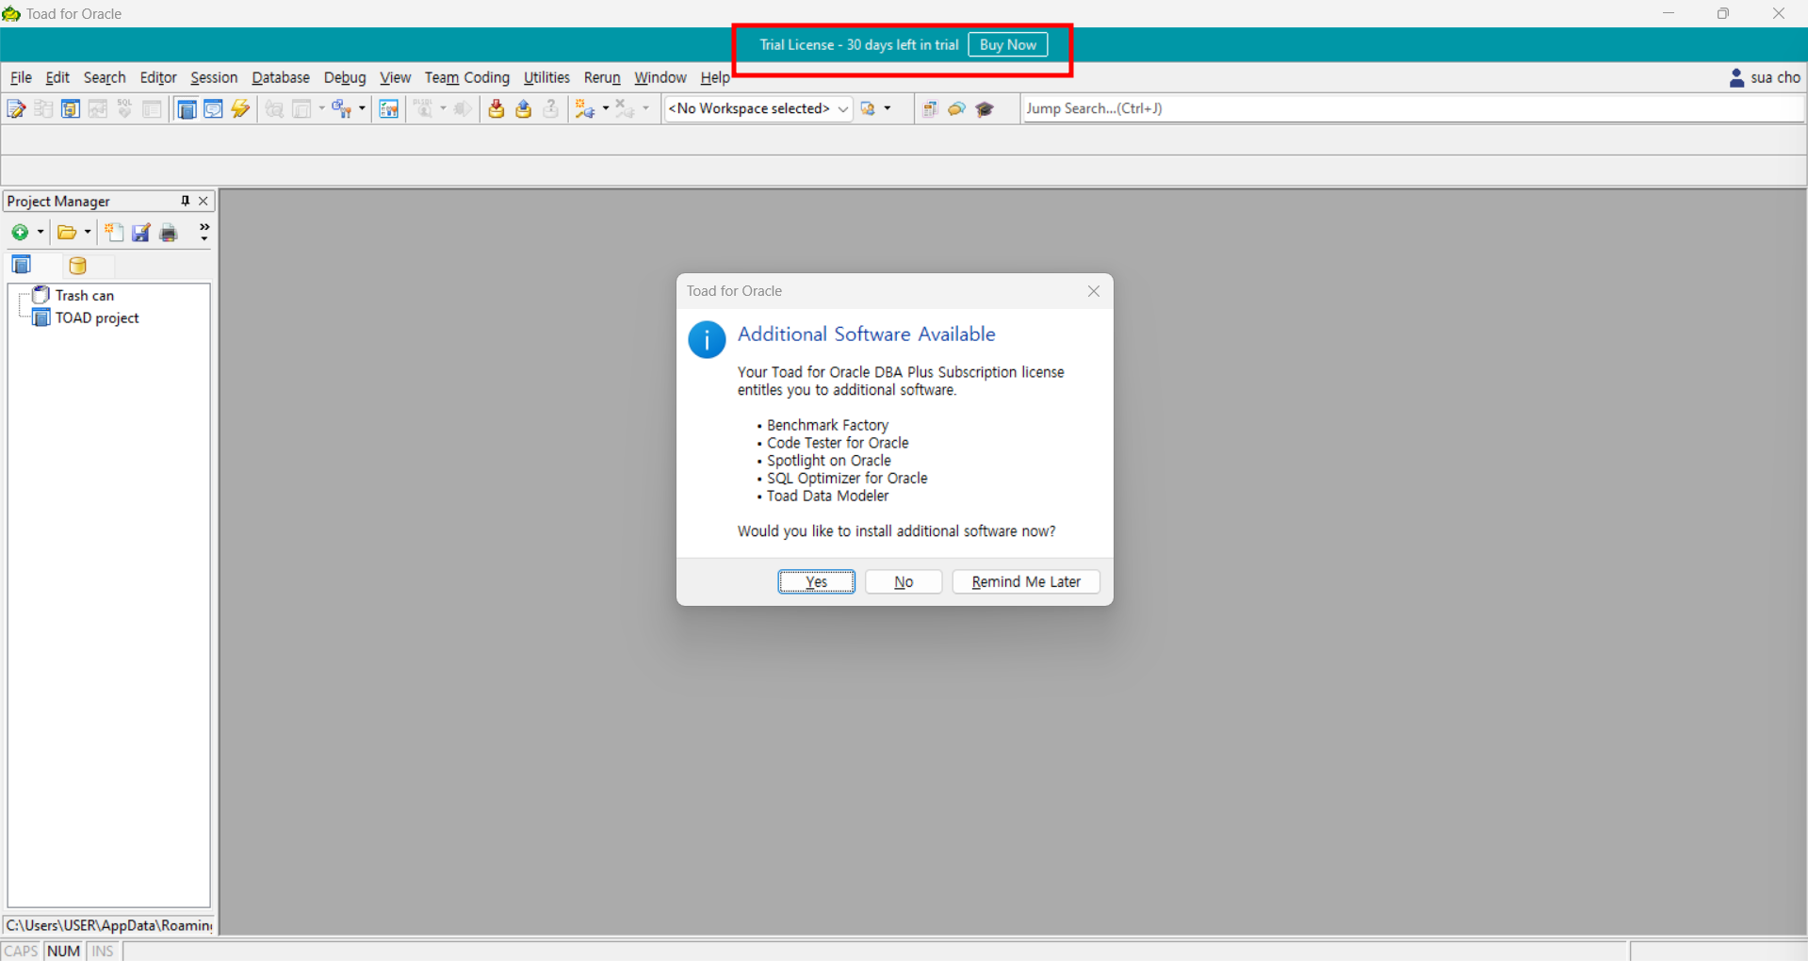Open a new Editor window from toolbar
Viewport: 1808px width, 961px height.
16,109
